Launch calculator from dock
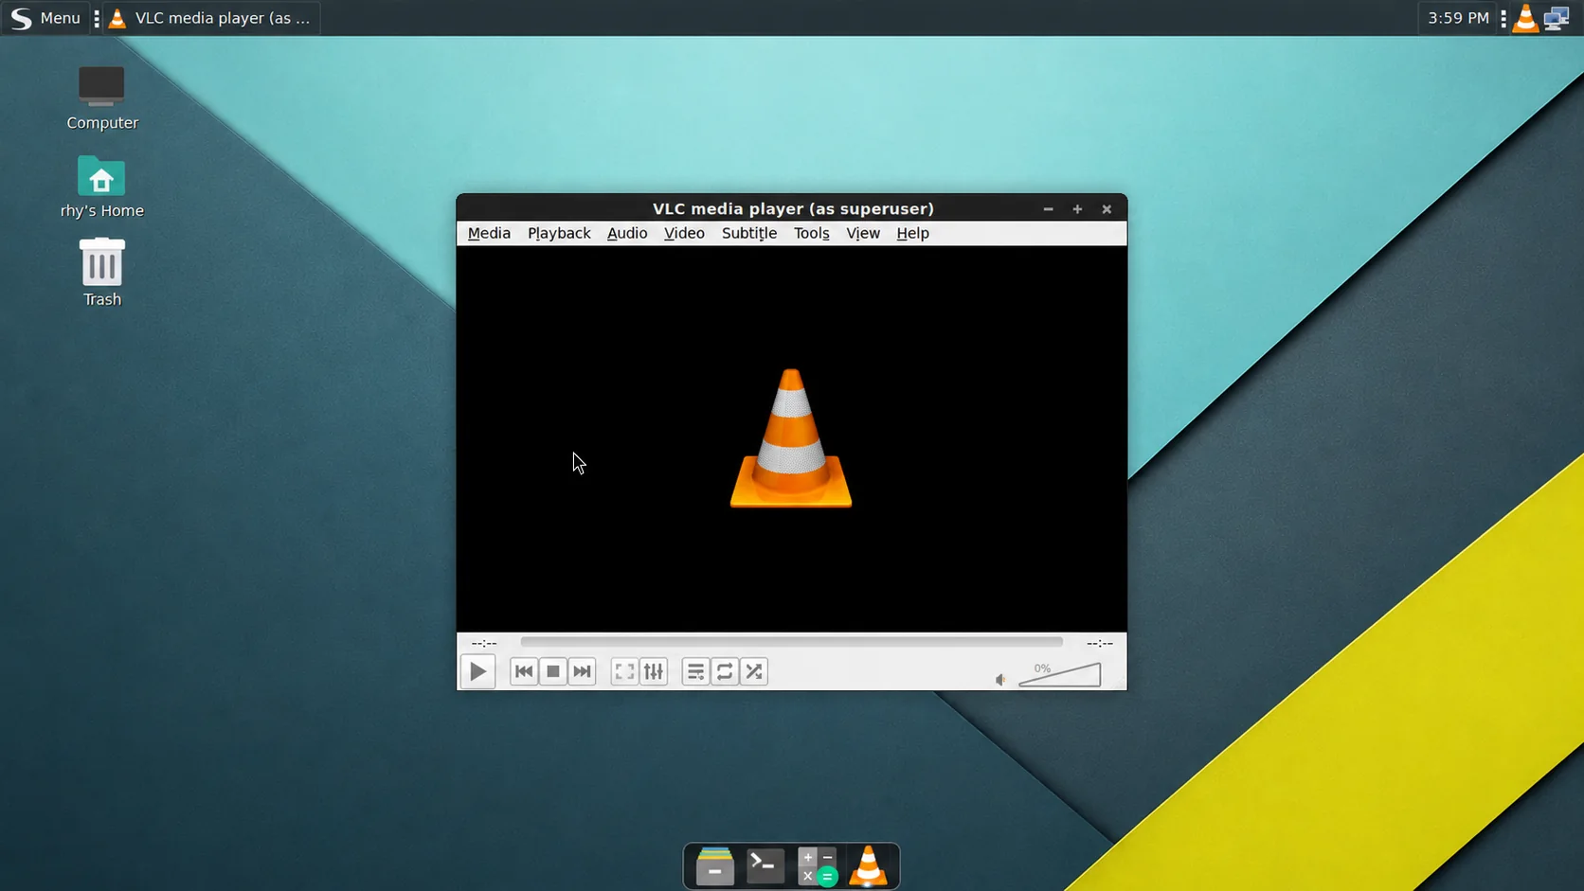The width and height of the screenshot is (1584, 891). coord(817,866)
